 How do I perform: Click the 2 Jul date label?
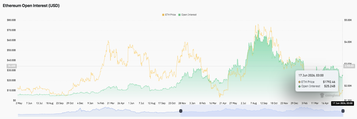tap(243, 103)
